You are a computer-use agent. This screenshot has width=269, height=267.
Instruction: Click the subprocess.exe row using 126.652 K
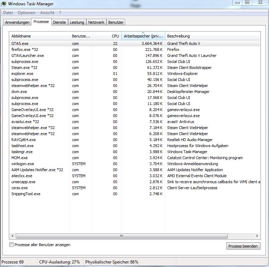point(135,62)
